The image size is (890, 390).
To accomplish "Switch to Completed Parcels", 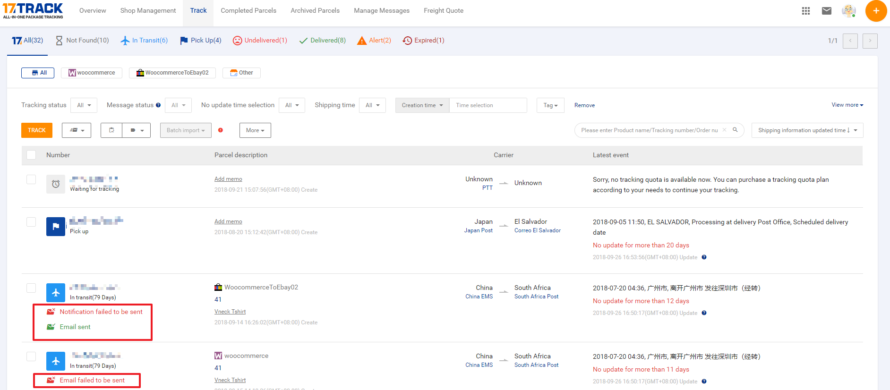I will coord(248,10).
